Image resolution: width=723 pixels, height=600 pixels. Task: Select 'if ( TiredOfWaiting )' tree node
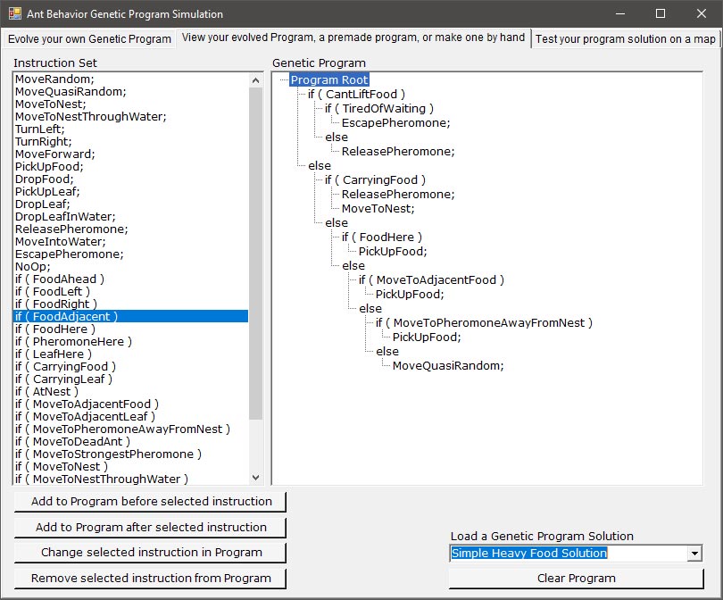pos(379,108)
